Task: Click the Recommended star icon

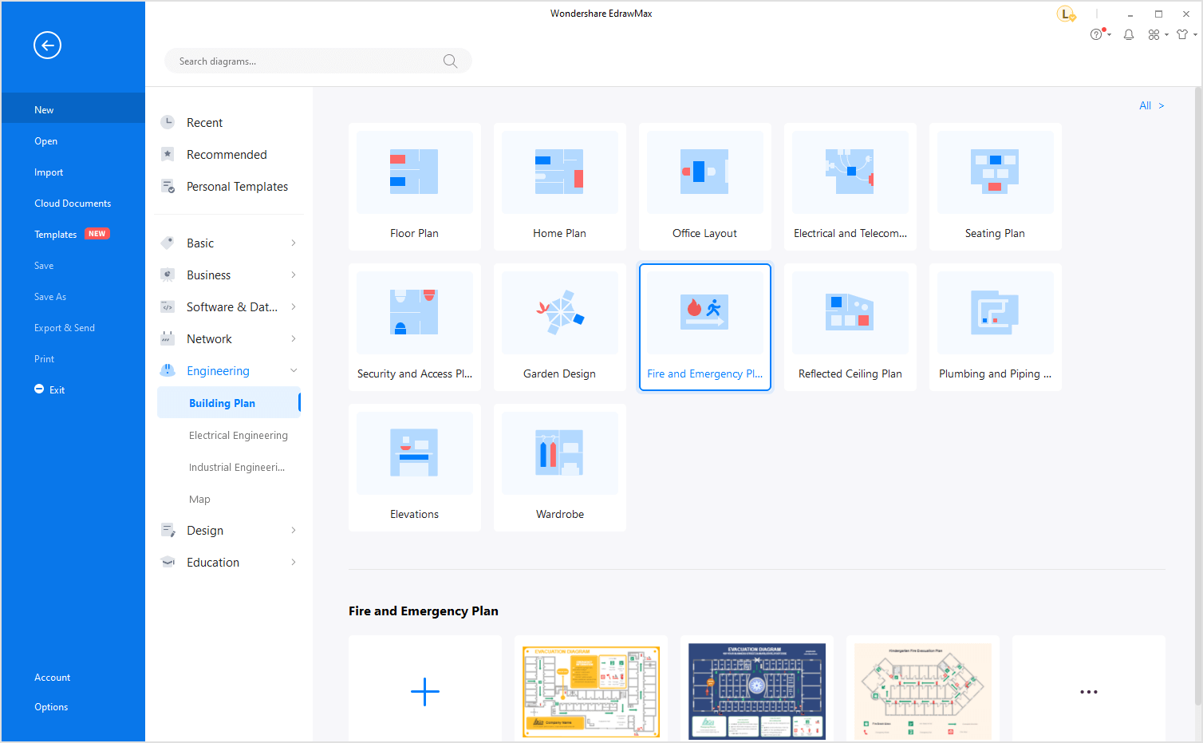Action: pyautogui.click(x=168, y=154)
